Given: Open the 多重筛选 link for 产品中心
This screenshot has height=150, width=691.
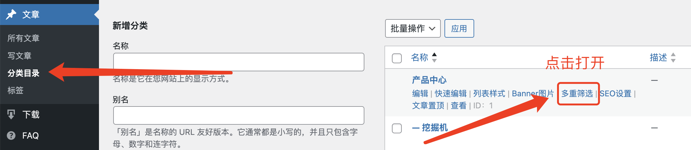Looking at the screenshot, I should 577,94.
